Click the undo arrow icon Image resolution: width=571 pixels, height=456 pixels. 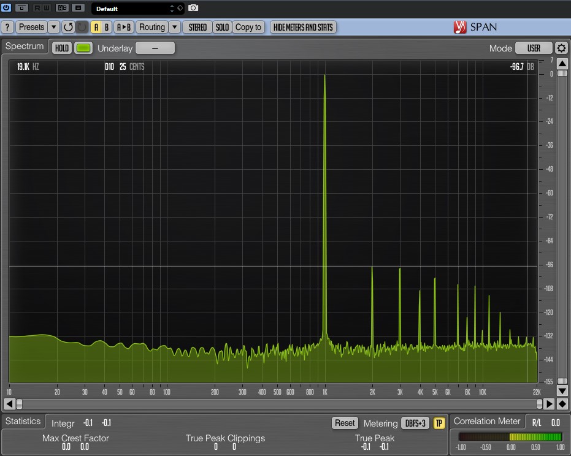click(x=68, y=27)
